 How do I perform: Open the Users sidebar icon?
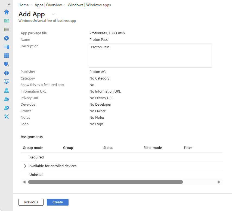(7, 90)
